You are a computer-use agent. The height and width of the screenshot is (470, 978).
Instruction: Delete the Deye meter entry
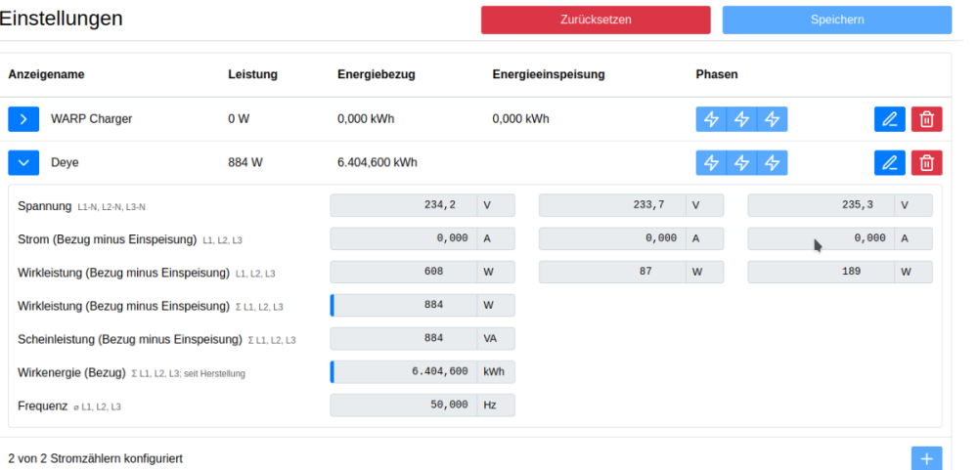[926, 163]
